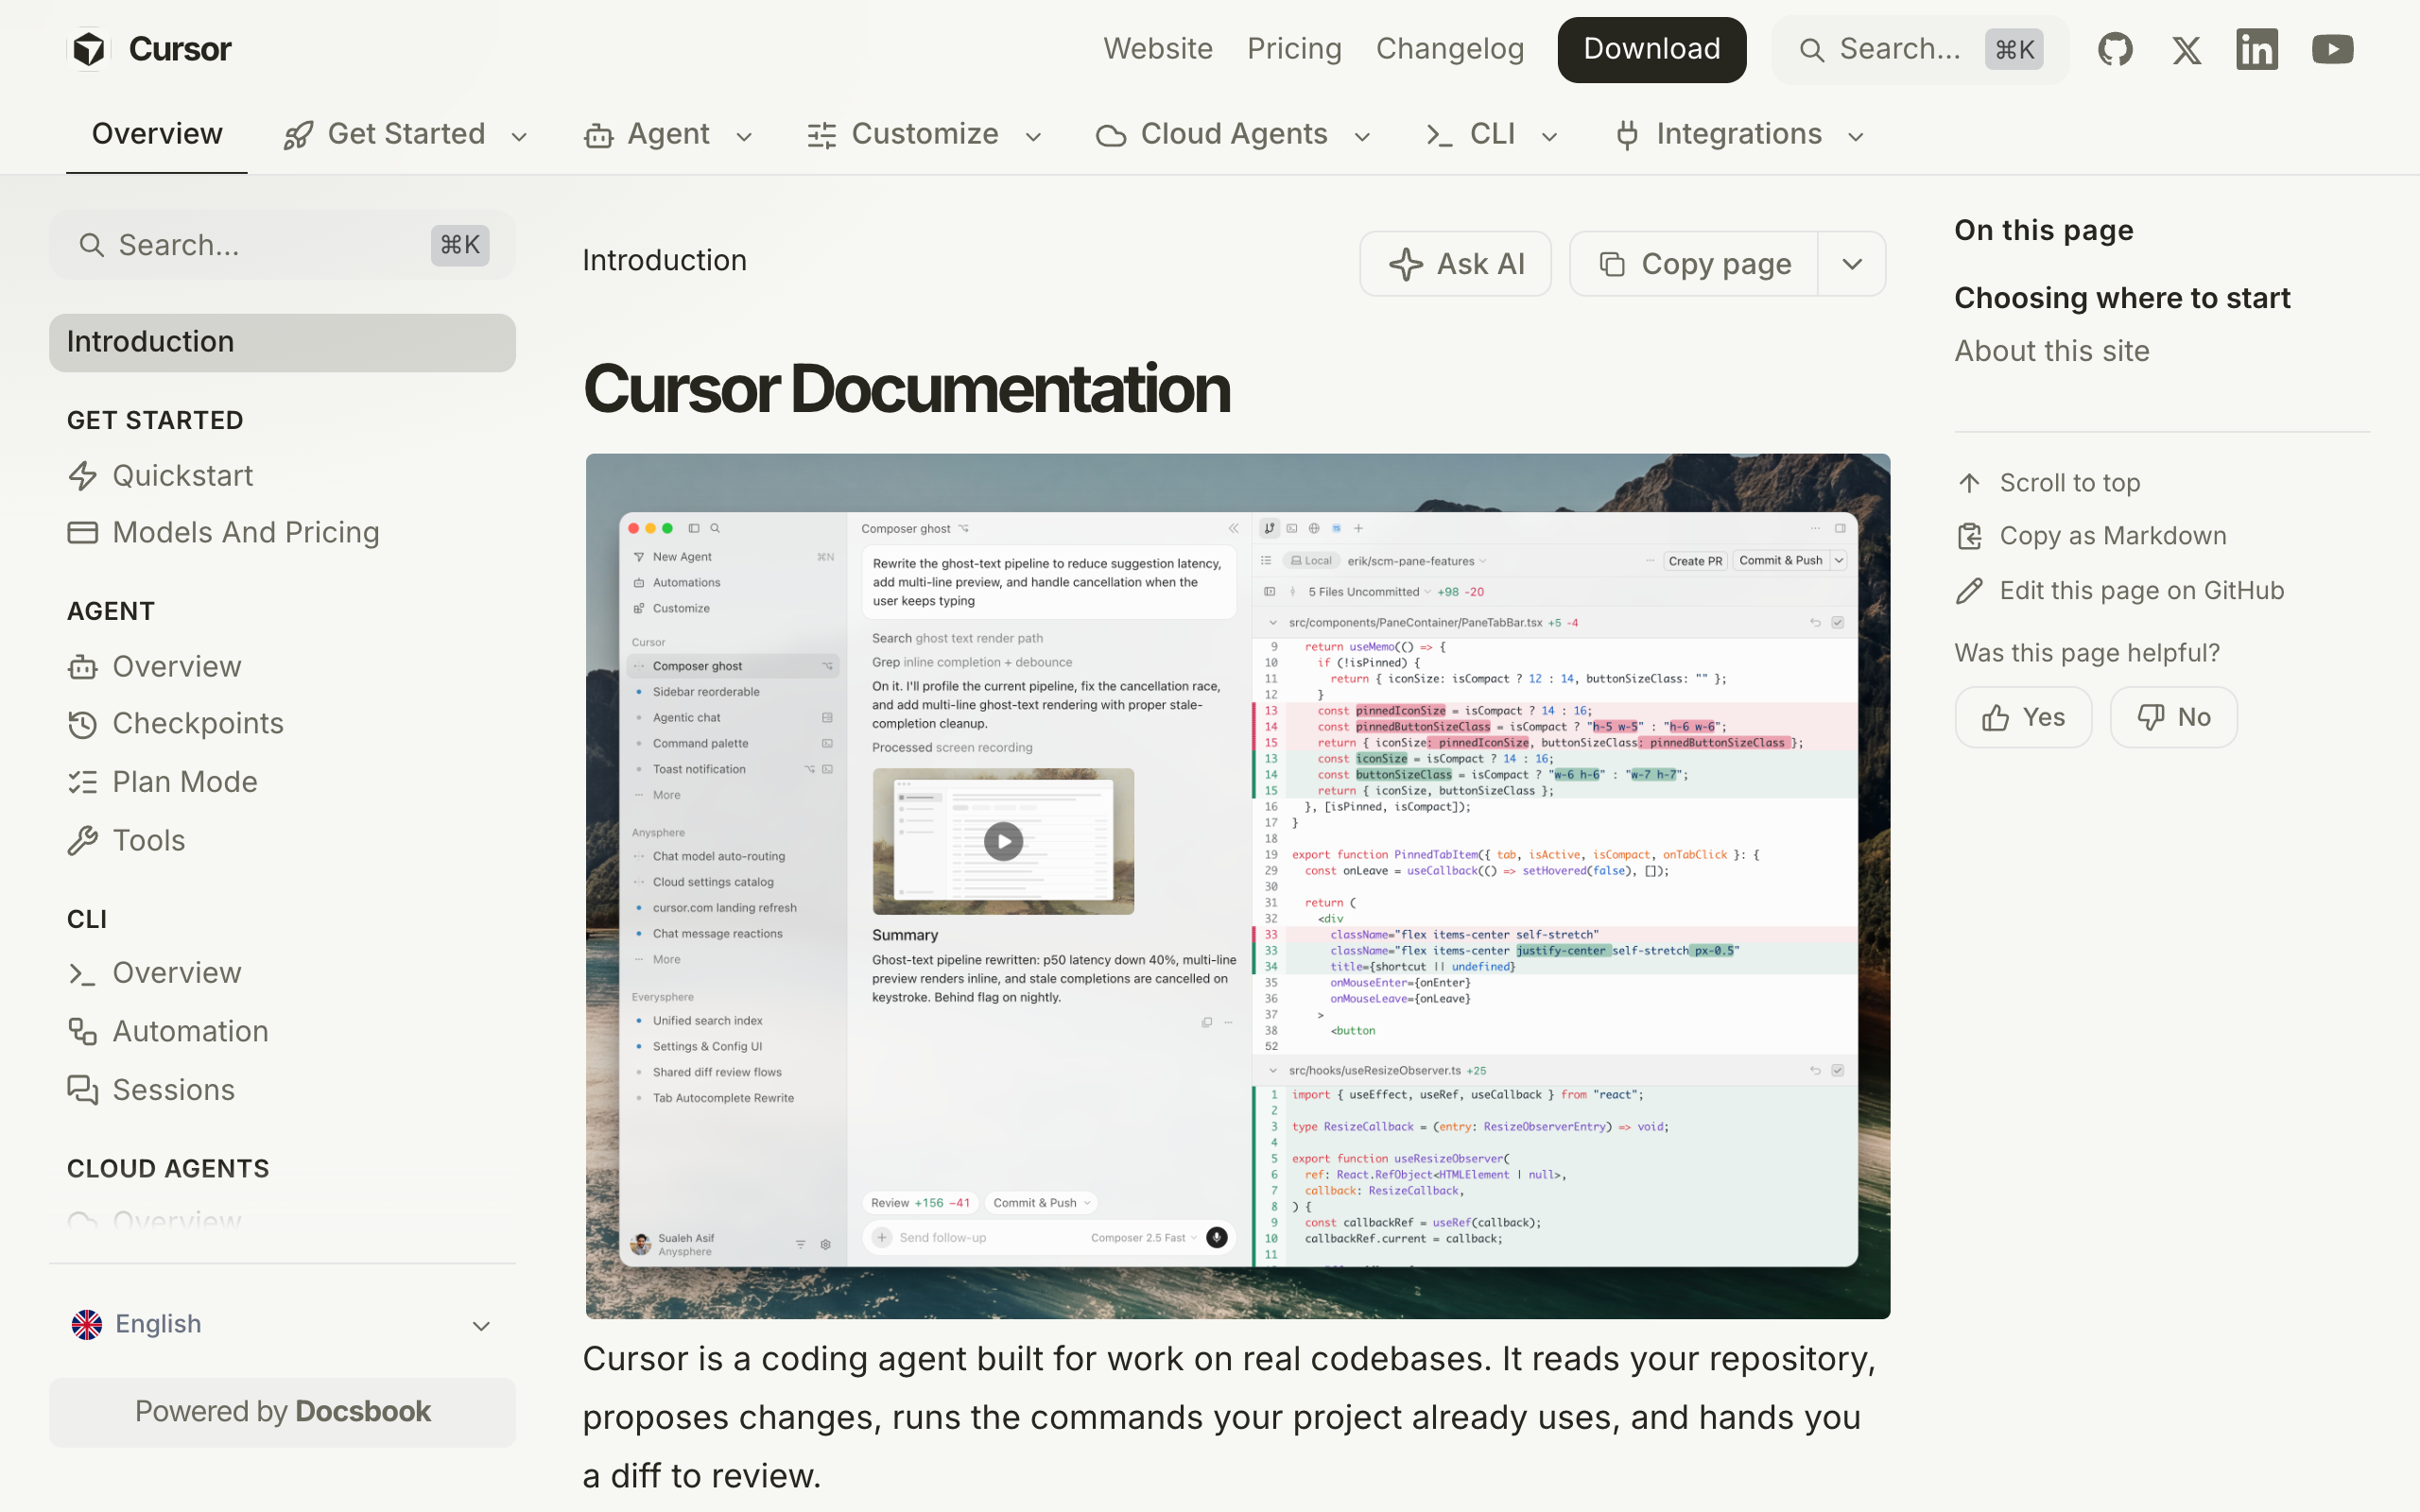
Task: Open the Website header link
Action: [x=1158, y=49]
